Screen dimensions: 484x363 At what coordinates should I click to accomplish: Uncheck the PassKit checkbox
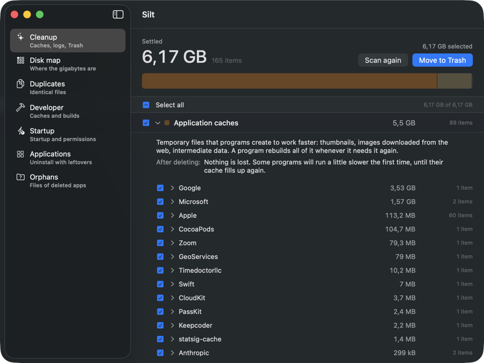[x=160, y=311]
